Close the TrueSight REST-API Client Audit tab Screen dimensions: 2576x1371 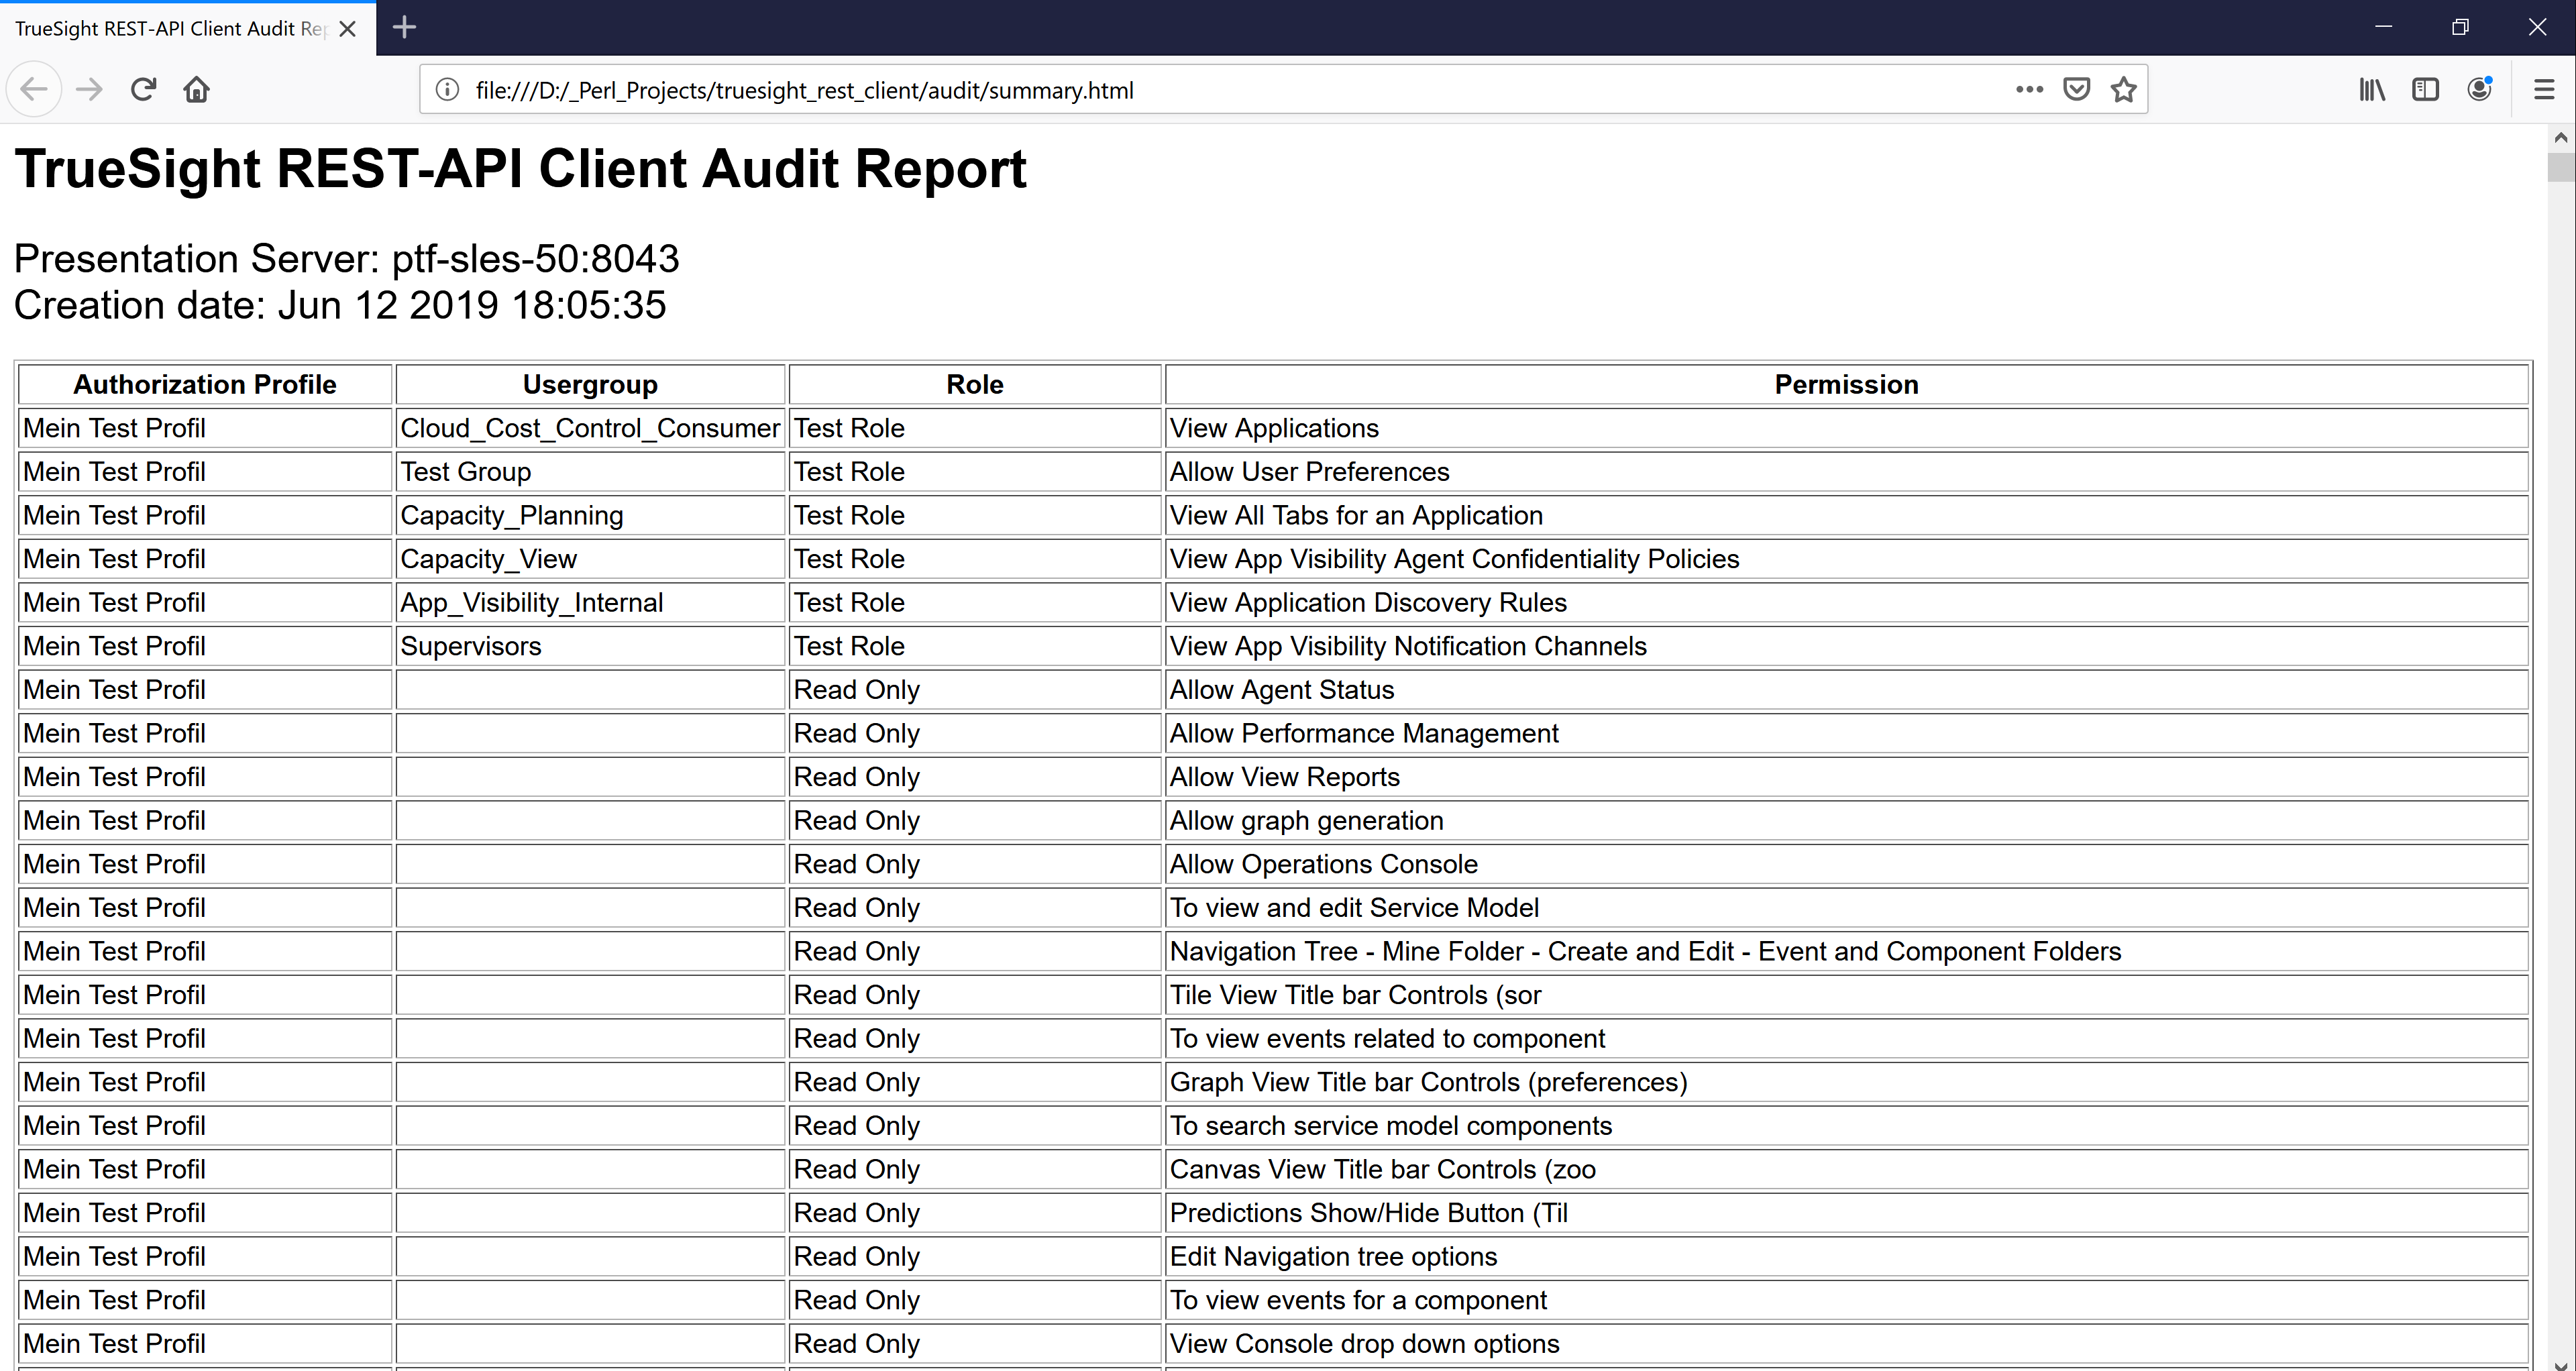(347, 29)
